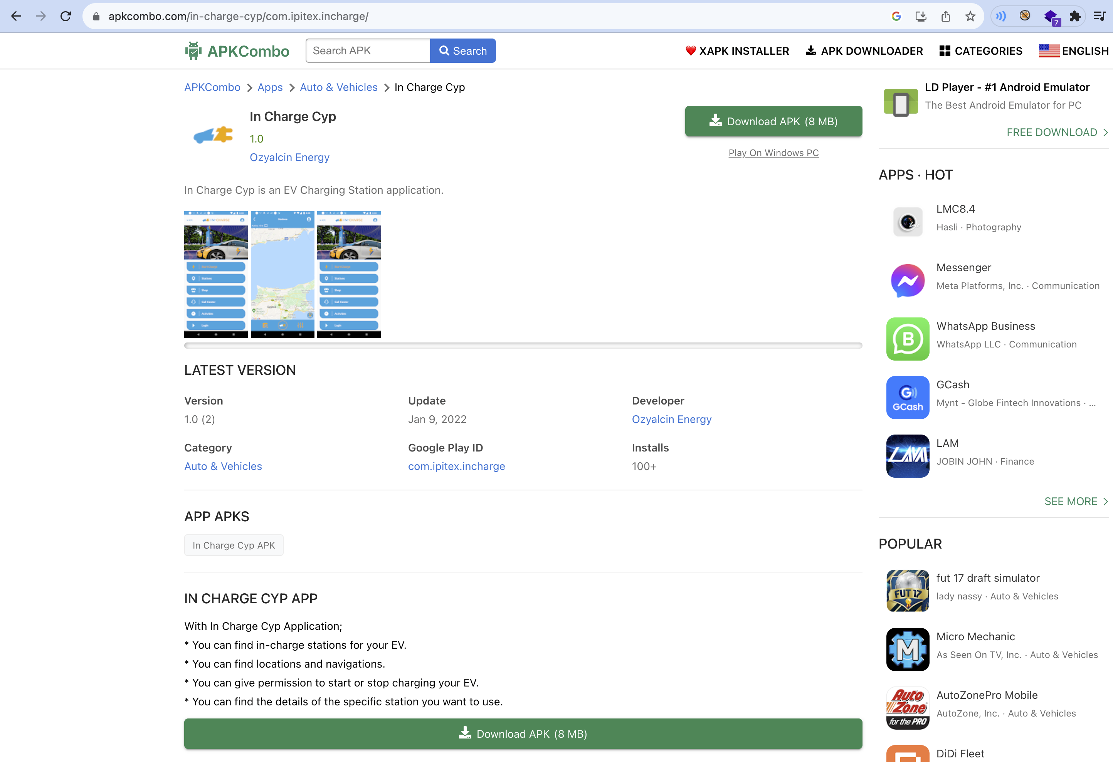The height and width of the screenshot is (762, 1113).
Task: Click the browser address bar URL
Action: (239, 16)
